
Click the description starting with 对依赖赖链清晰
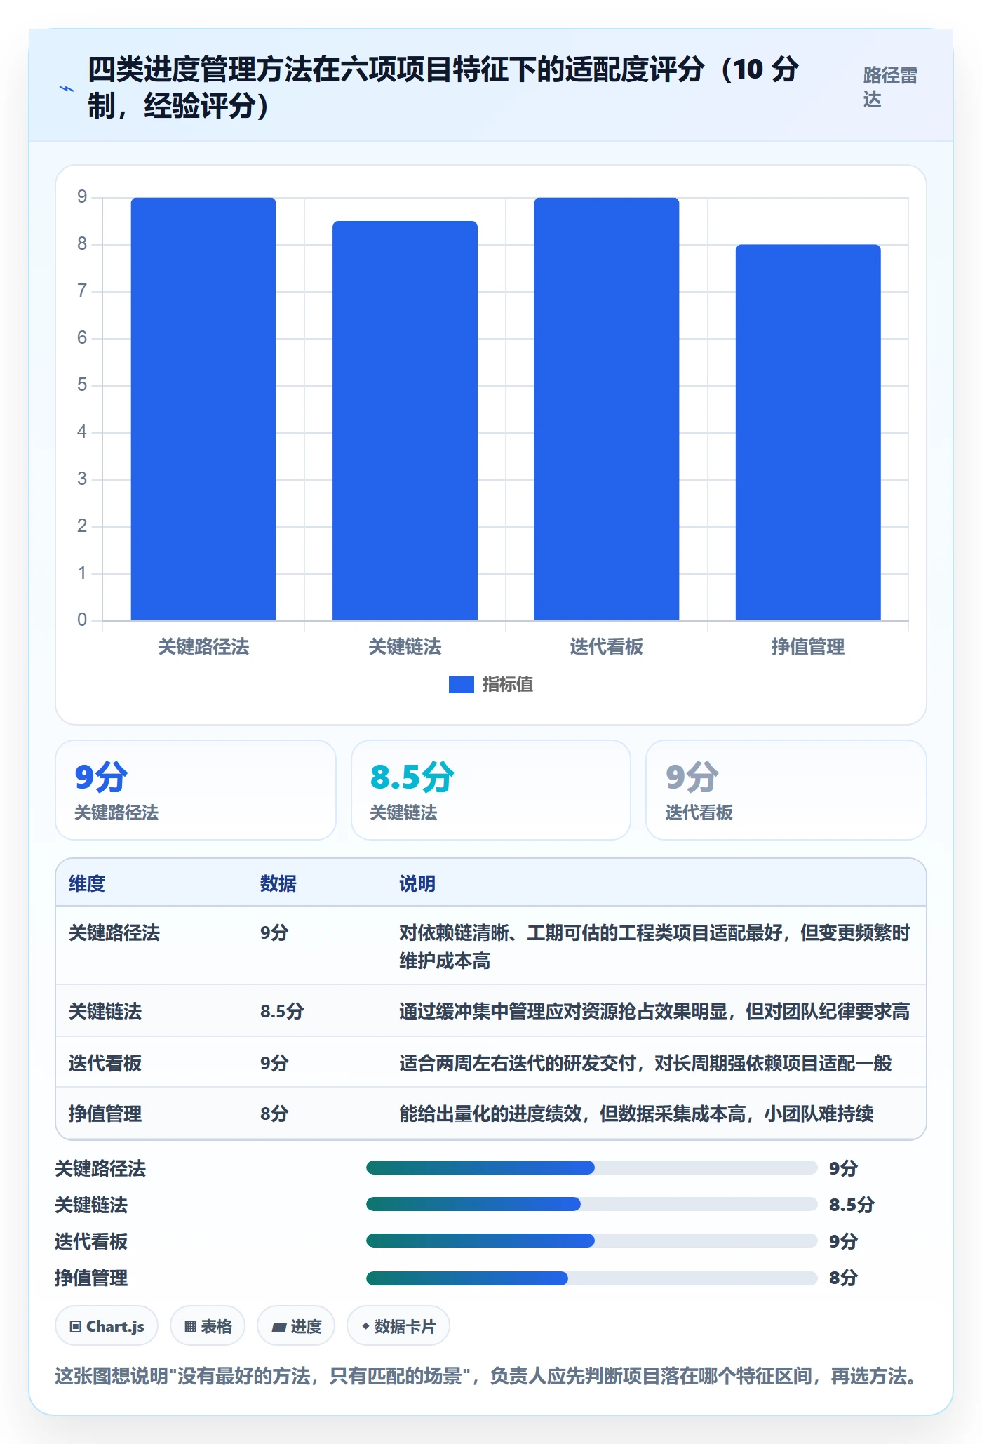[x=654, y=947]
